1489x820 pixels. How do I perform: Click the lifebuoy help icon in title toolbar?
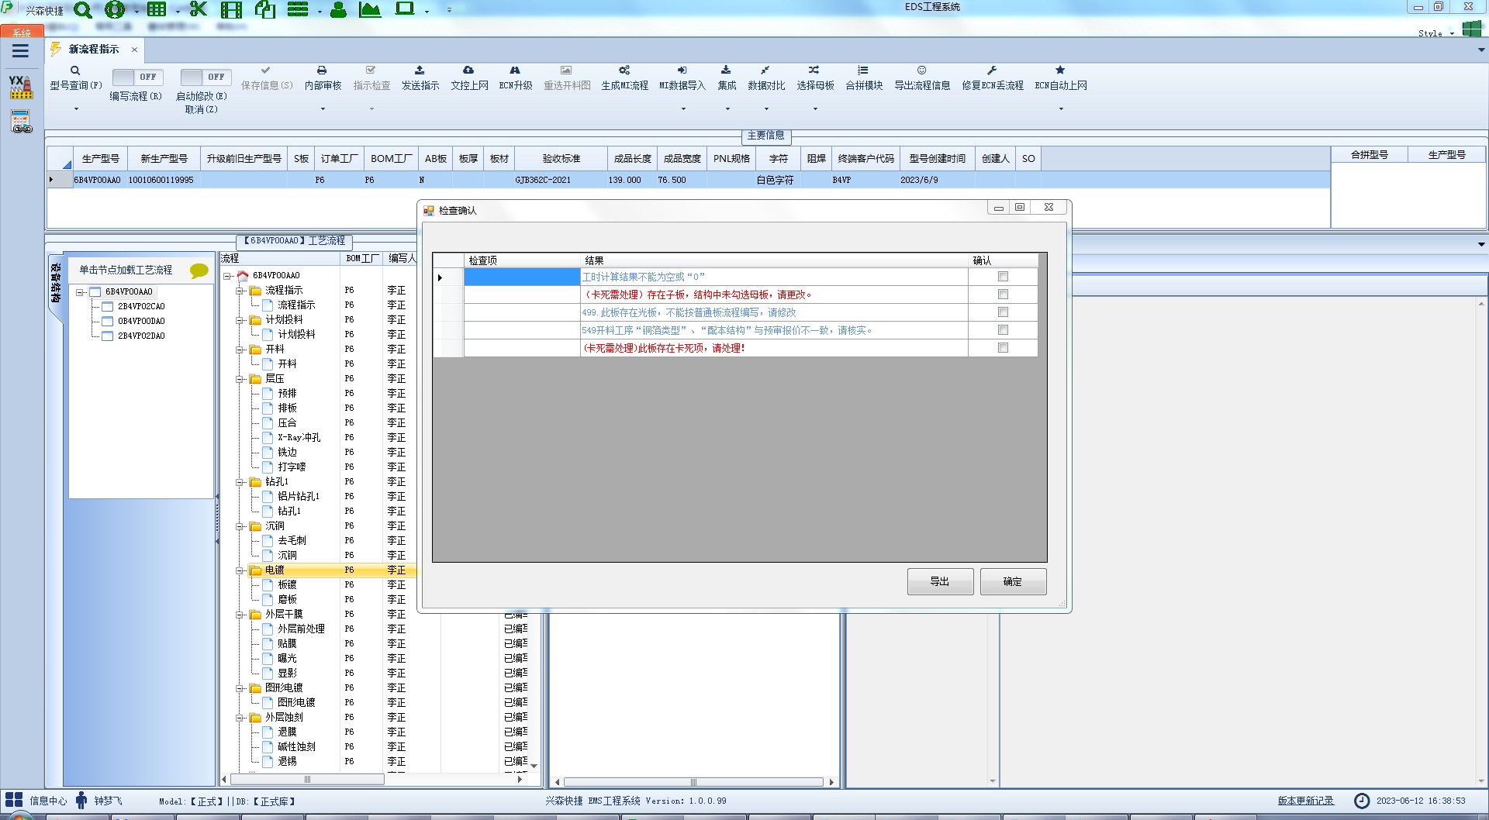click(115, 9)
